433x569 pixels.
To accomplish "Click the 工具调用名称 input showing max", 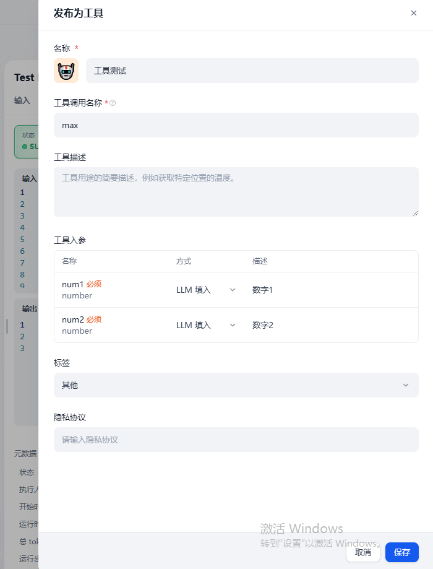I will coord(236,125).
